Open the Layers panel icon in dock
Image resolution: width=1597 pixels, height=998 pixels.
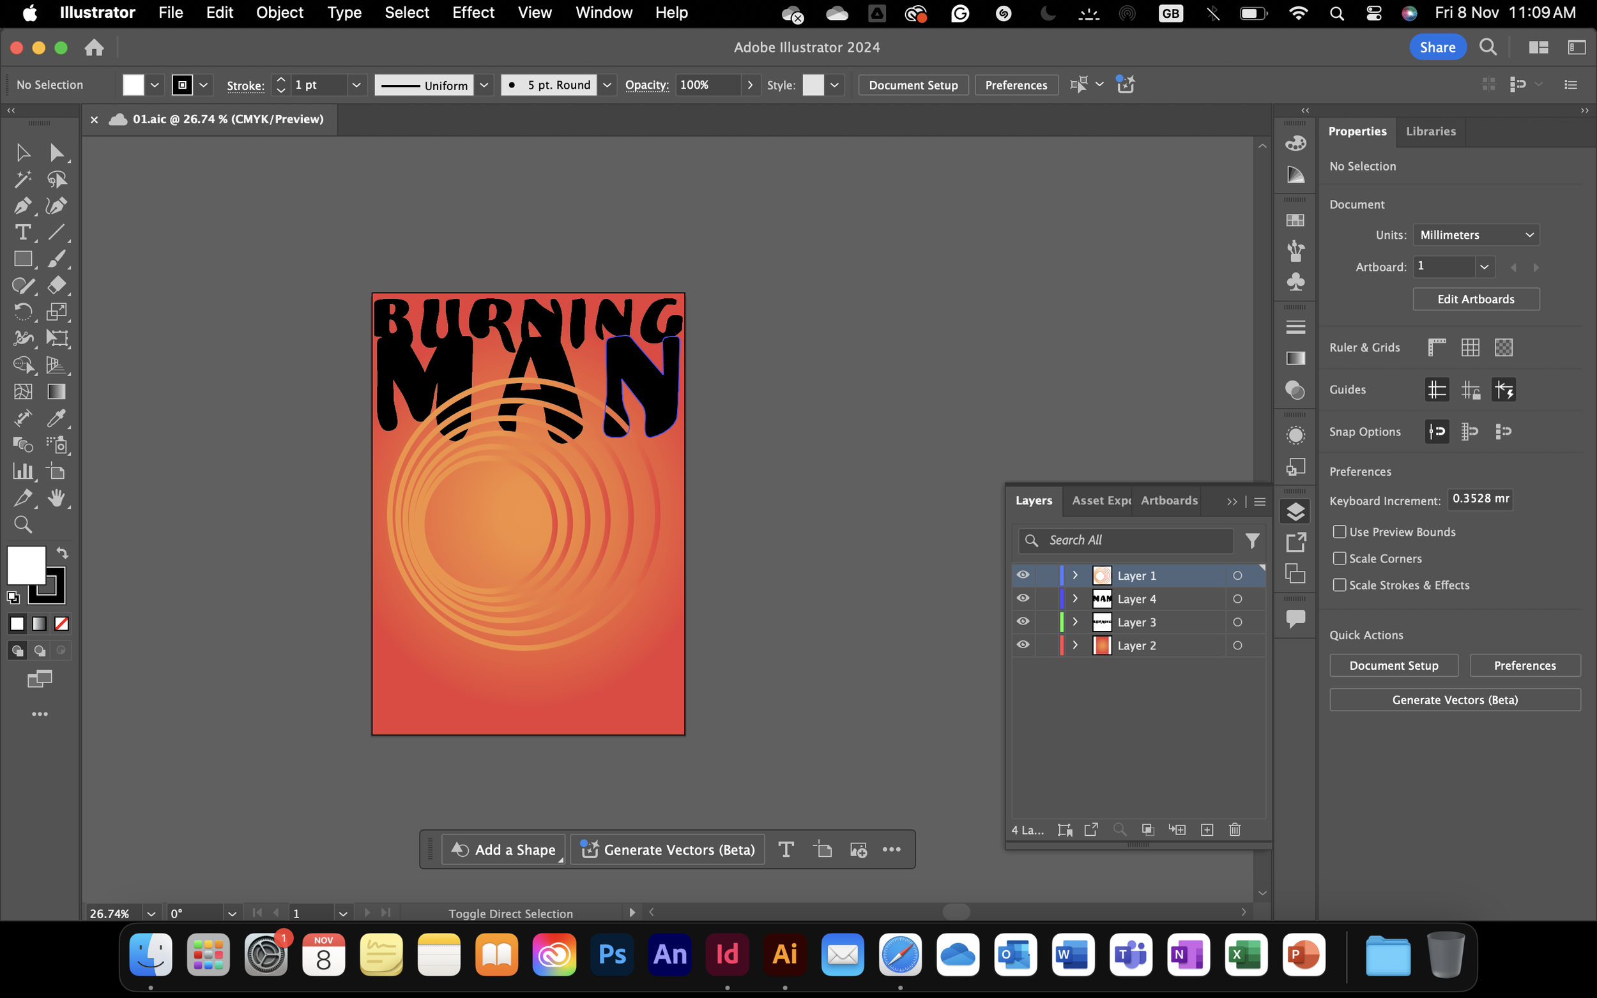pos(1295,511)
